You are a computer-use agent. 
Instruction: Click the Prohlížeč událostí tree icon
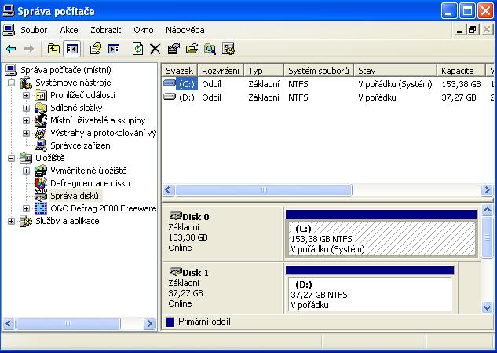tap(41, 95)
